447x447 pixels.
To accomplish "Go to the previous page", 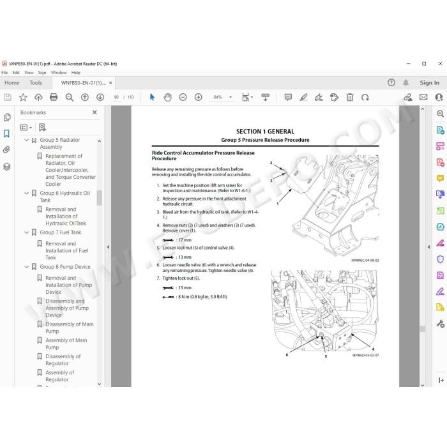I will click(x=85, y=98).
